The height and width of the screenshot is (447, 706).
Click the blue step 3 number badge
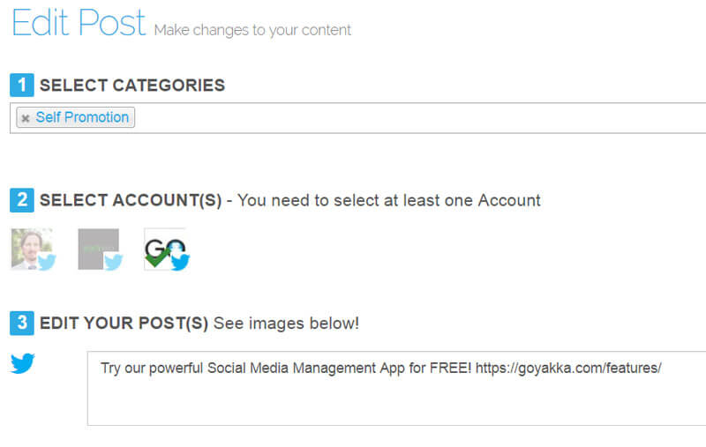pos(21,324)
